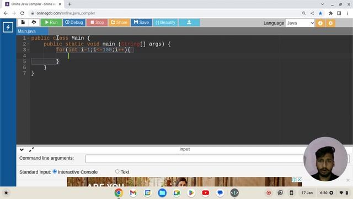Image resolution: width=353 pixels, height=199 pixels.
Task: Close the Online Java Compiler tab
Action: coord(60,4)
